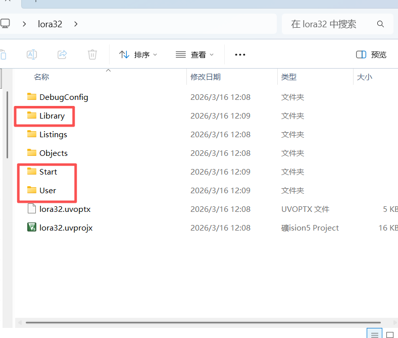The height and width of the screenshot is (338, 398).
Task: Sort by the 大小 column header
Action: (365, 77)
